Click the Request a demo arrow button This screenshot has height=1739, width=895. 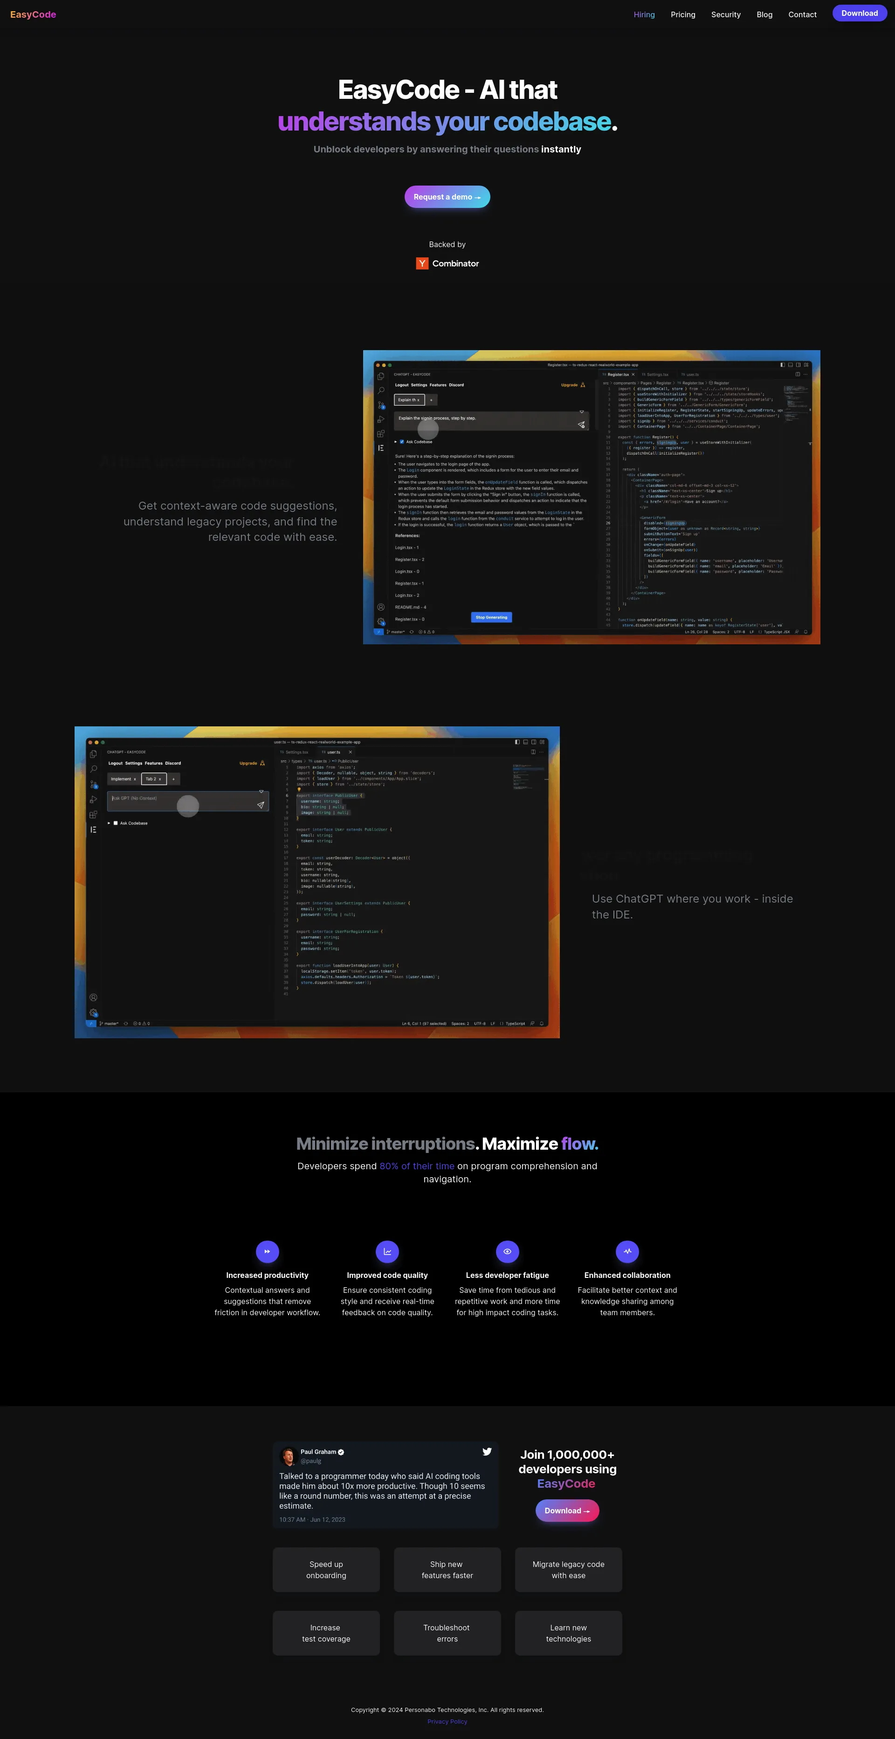(x=447, y=195)
